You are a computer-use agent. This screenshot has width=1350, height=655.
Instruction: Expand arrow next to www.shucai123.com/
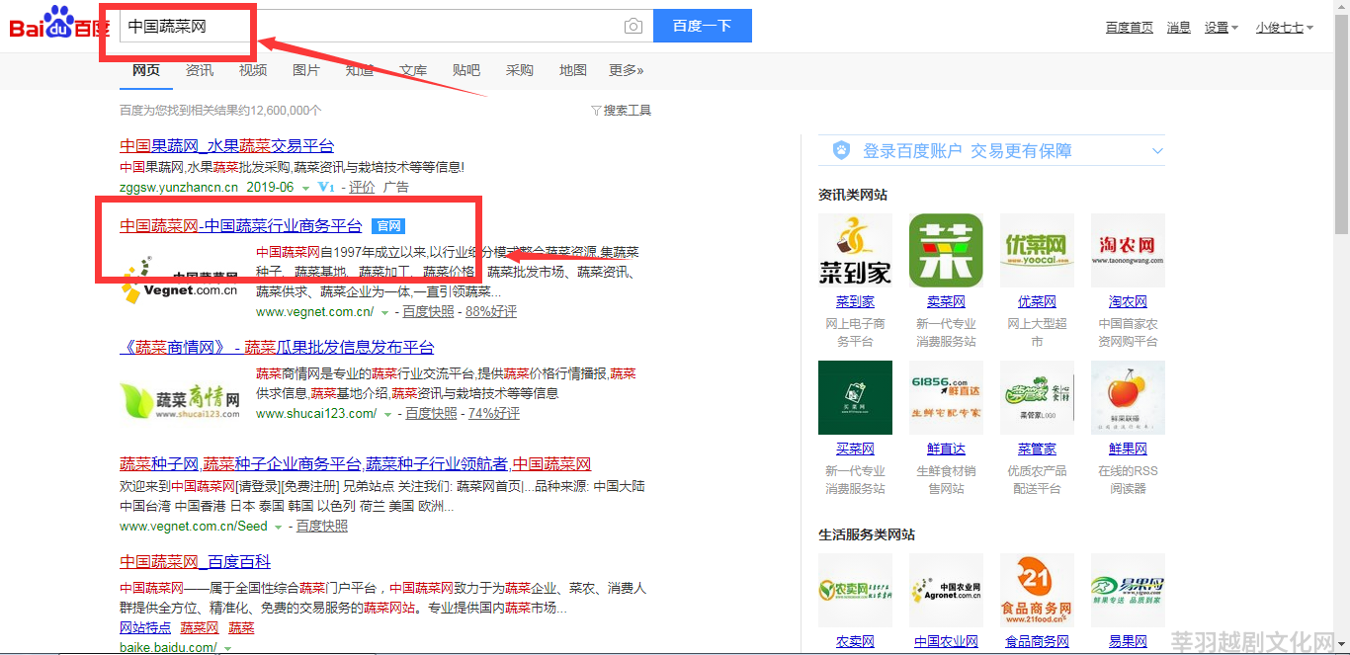(387, 414)
